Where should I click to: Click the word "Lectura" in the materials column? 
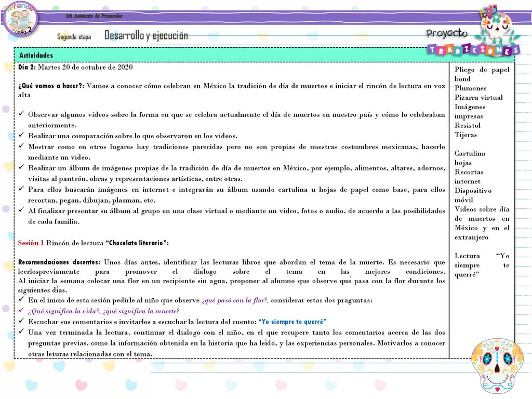pyautogui.click(x=467, y=256)
